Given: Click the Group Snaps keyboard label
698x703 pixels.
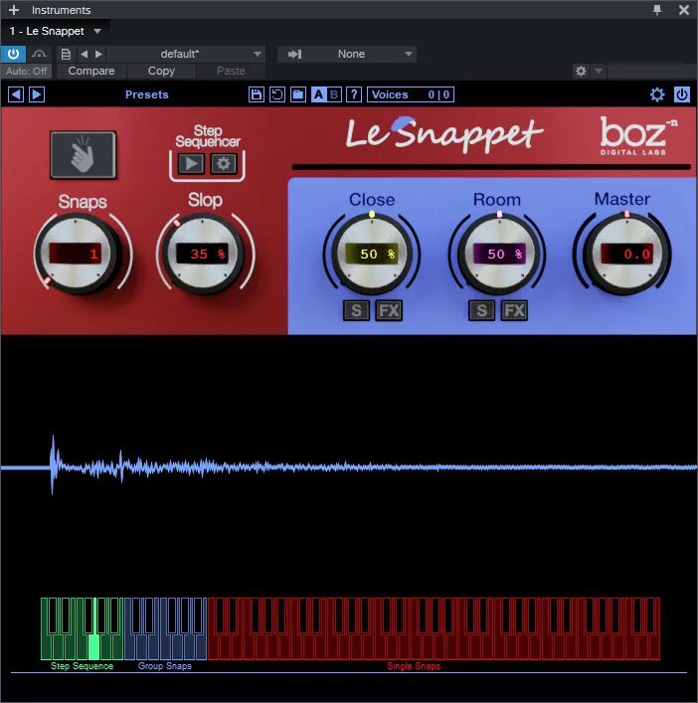Looking at the screenshot, I should pos(165,666).
